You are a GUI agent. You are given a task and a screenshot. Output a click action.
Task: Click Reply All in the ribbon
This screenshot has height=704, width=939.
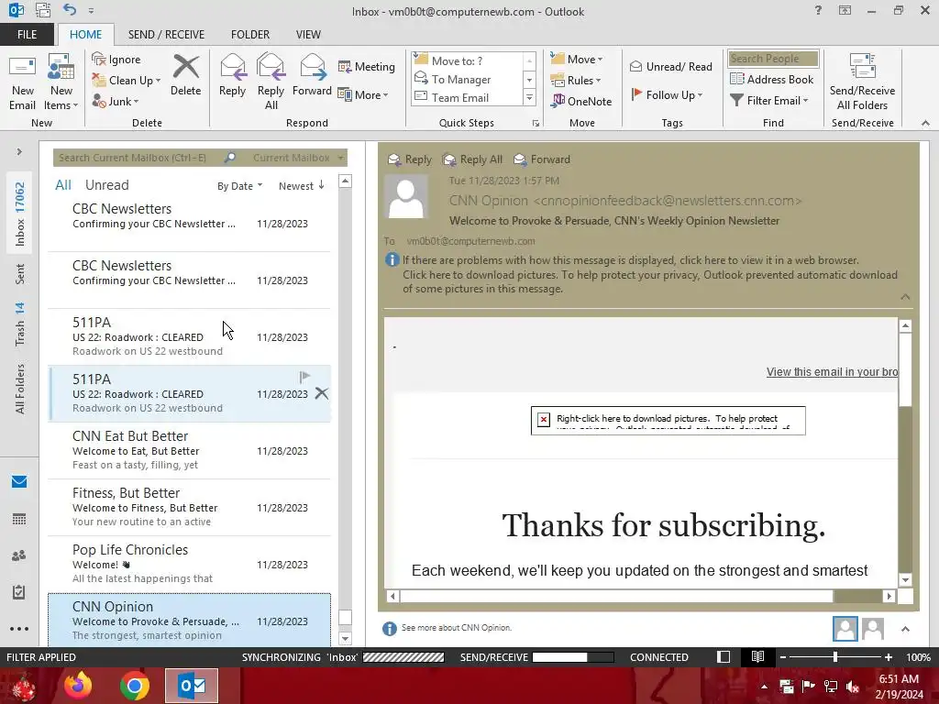pos(271,82)
